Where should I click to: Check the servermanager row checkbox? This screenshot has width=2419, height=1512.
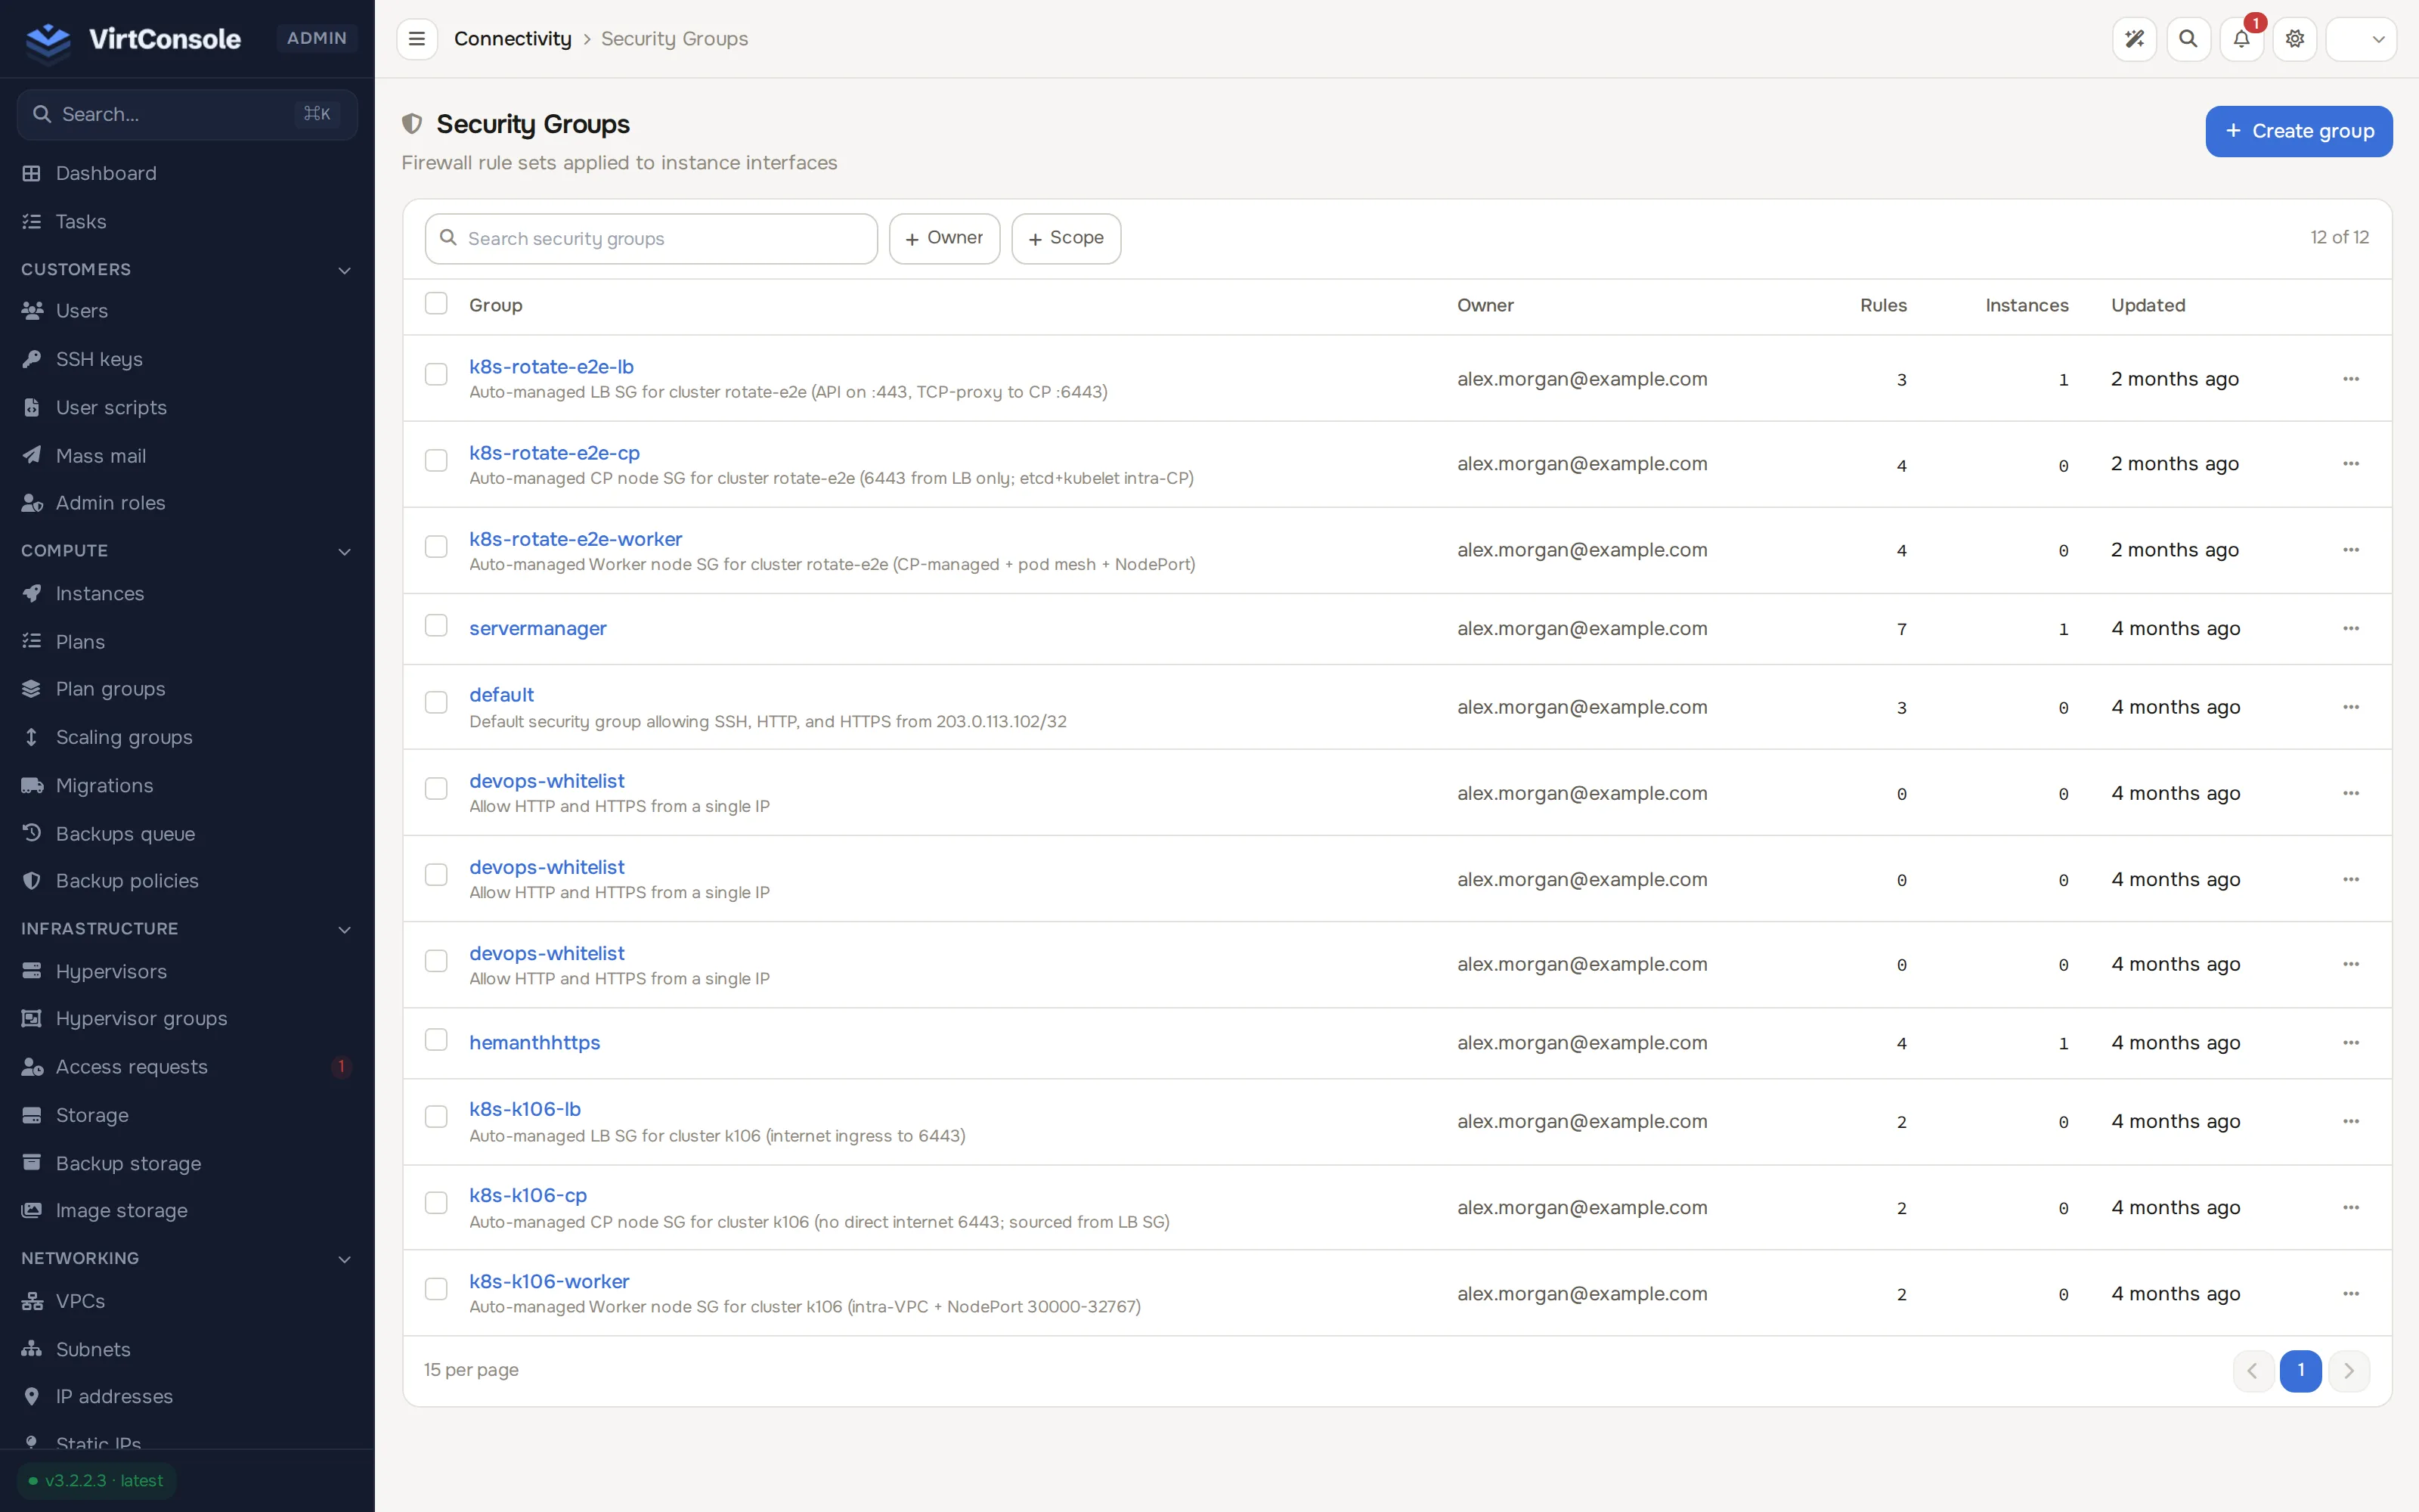point(436,625)
